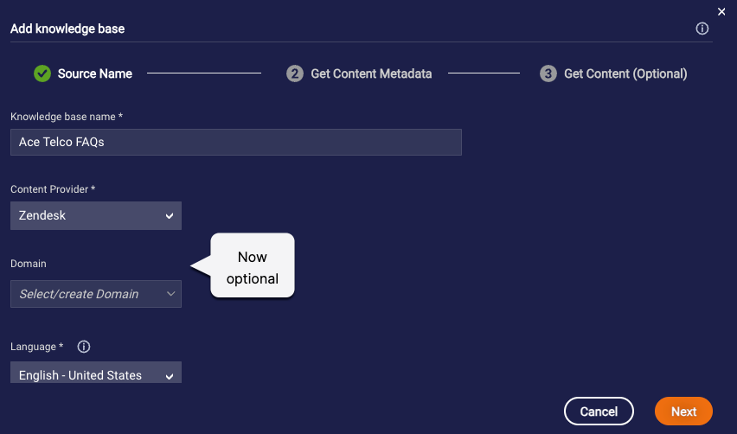This screenshot has width=737, height=434.
Task: Click the Now optional tooltip callout
Action: point(253,265)
